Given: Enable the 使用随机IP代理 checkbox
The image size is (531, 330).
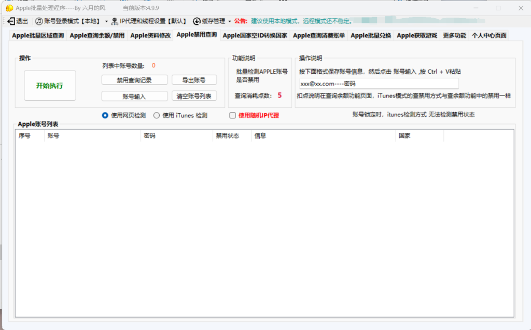Looking at the screenshot, I should [x=232, y=115].
